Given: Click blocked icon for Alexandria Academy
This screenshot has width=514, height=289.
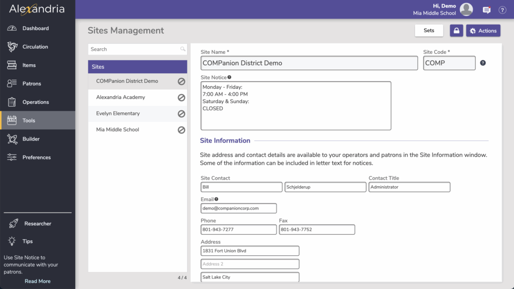Looking at the screenshot, I should point(181,98).
